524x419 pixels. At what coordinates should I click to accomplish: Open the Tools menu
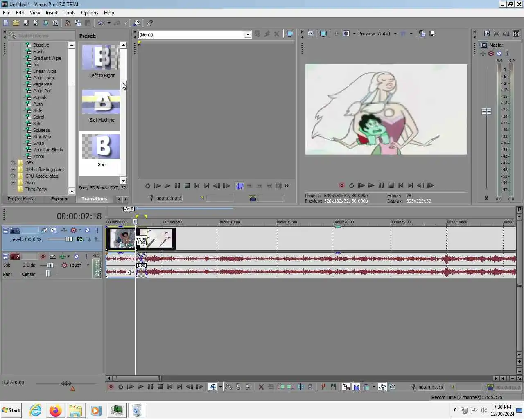pos(69,13)
